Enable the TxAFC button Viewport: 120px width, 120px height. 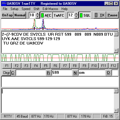(x=59, y=15)
